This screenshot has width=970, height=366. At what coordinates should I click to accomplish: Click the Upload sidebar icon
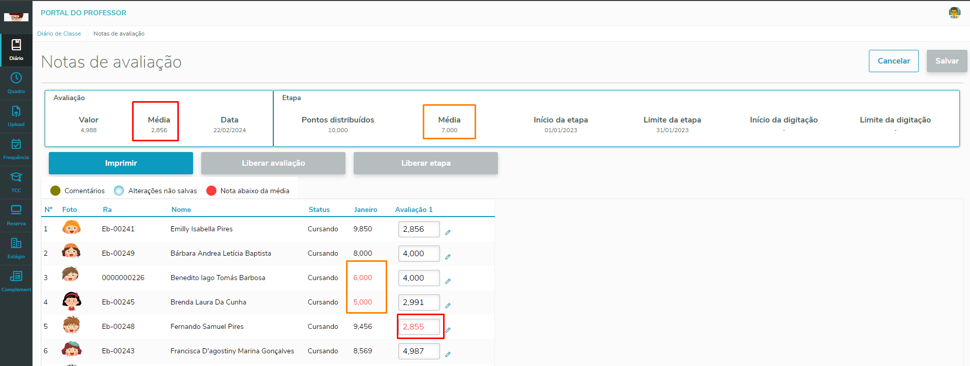pos(16,111)
